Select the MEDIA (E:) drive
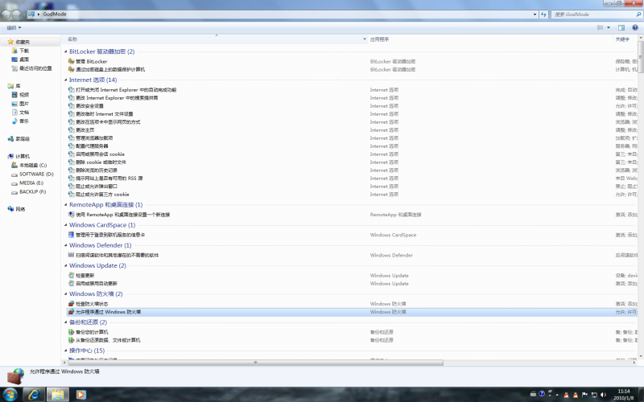The width and height of the screenshot is (644, 402). [27, 183]
